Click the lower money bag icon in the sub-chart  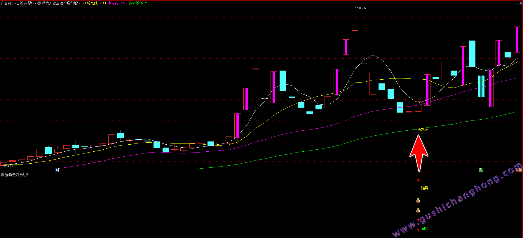pyautogui.click(x=418, y=210)
